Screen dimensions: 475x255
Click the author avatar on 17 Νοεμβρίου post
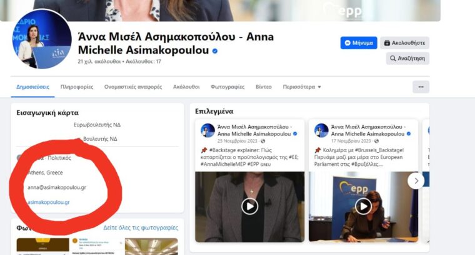click(321, 130)
